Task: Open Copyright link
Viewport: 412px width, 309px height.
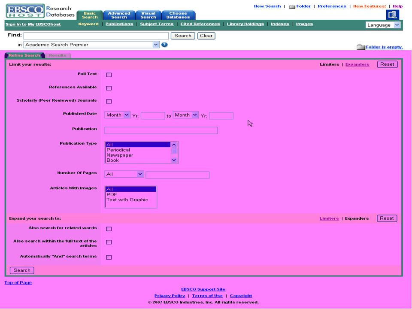Action: point(241,296)
